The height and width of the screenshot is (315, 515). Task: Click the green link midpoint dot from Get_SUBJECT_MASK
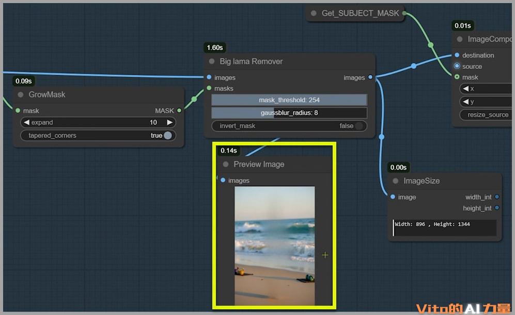tap(431, 45)
